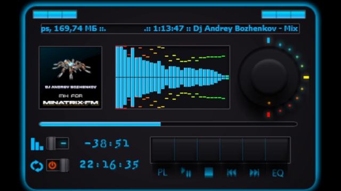Click the repeat loop arrows icon
Image resolution: width=341 pixels, height=191 pixels.
(37, 166)
